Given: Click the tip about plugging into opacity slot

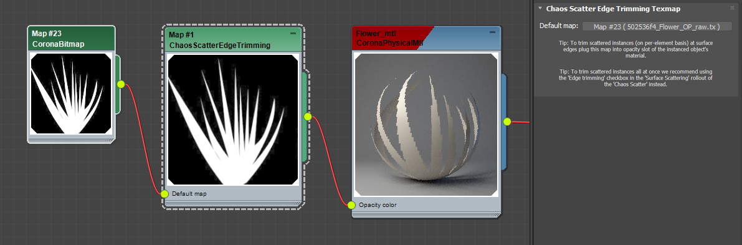Looking at the screenshot, I should pyautogui.click(x=635, y=49).
